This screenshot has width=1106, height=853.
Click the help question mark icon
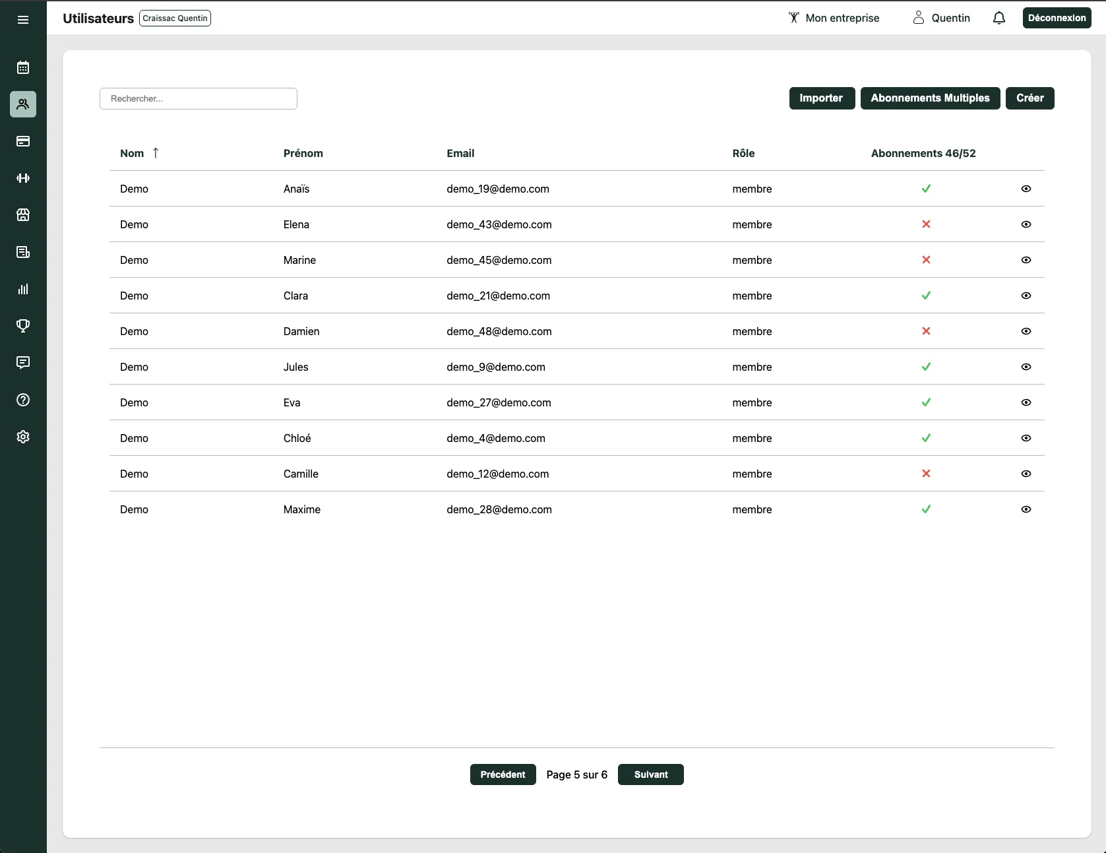click(23, 400)
